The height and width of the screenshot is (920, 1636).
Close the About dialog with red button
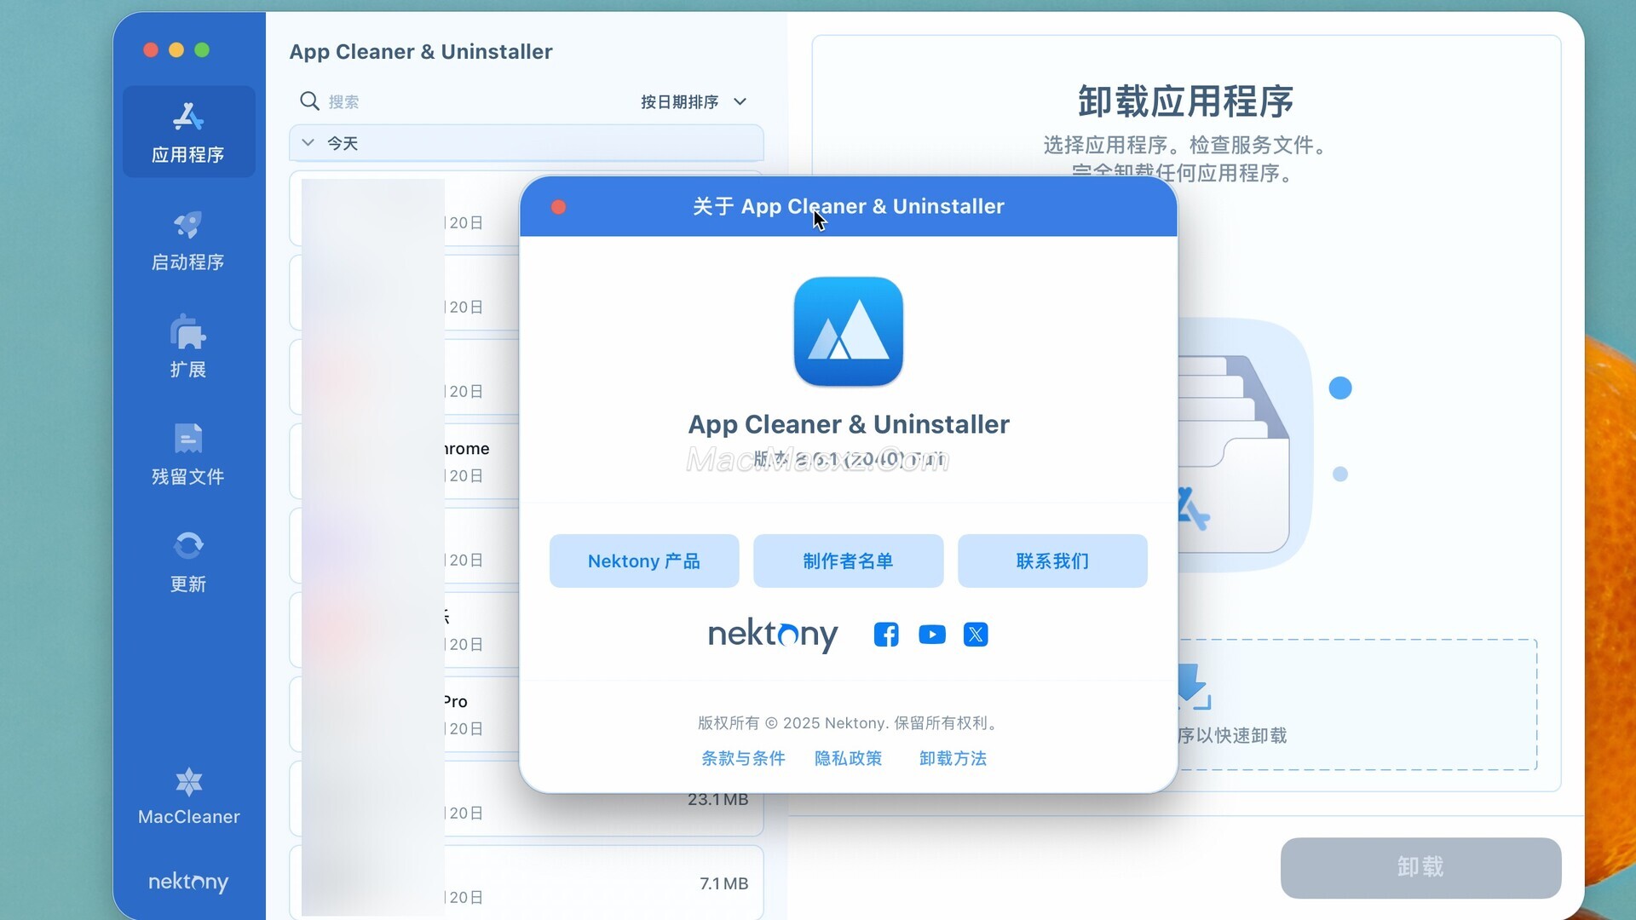(x=558, y=207)
